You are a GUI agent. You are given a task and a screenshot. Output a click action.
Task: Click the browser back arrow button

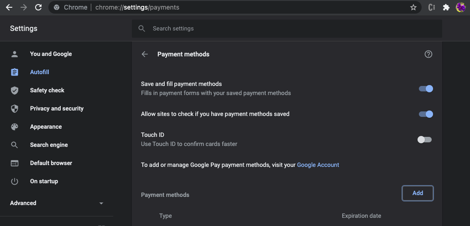tap(9, 7)
